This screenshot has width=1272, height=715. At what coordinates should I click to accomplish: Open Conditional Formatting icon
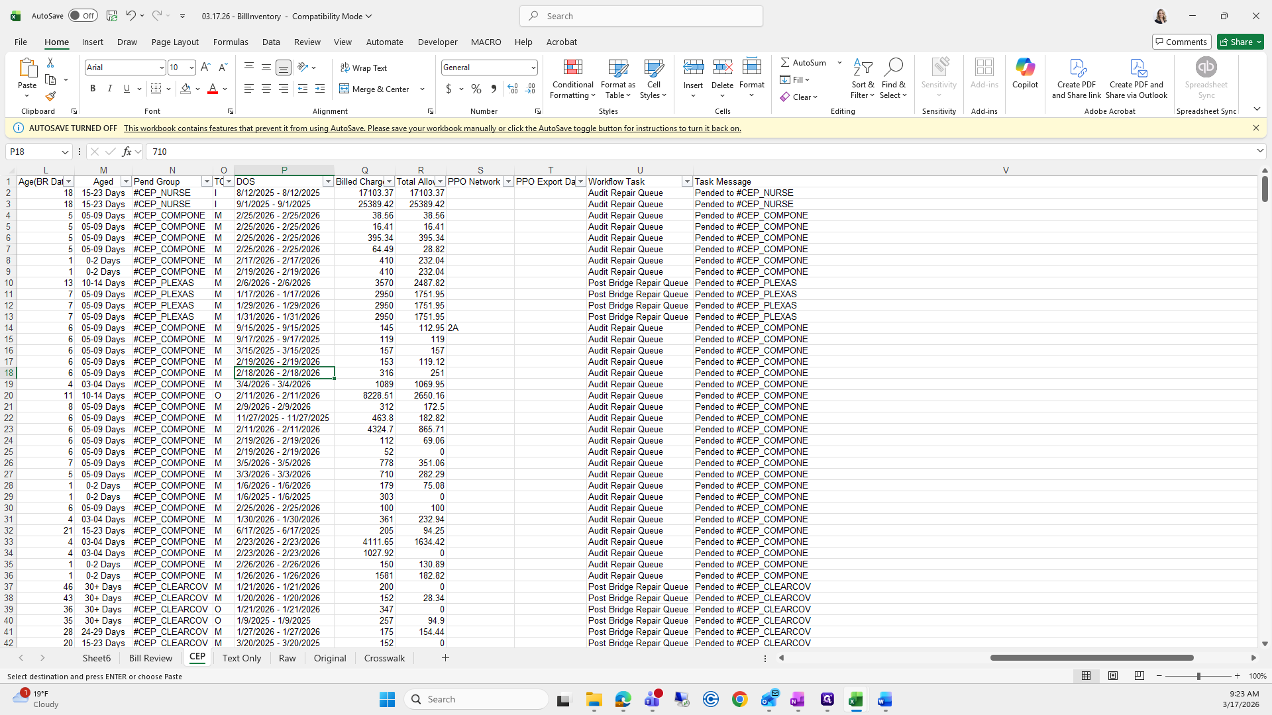(x=572, y=67)
